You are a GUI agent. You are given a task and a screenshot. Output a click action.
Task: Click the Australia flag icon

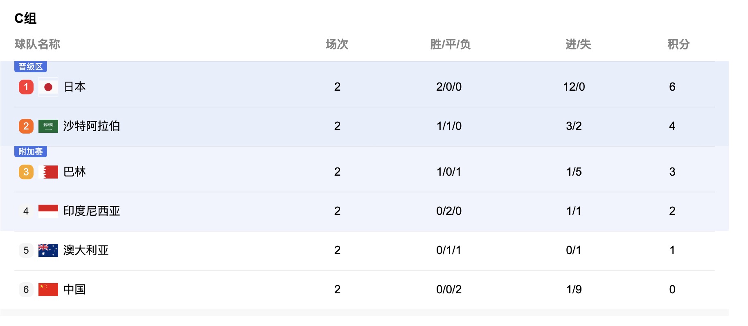tap(48, 250)
